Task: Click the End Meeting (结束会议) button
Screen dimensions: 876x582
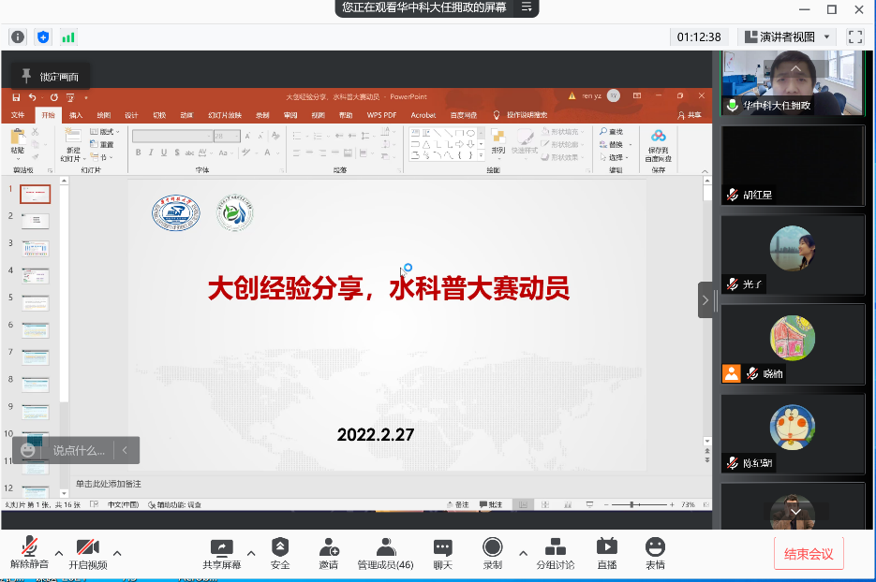Action: [x=809, y=554]
